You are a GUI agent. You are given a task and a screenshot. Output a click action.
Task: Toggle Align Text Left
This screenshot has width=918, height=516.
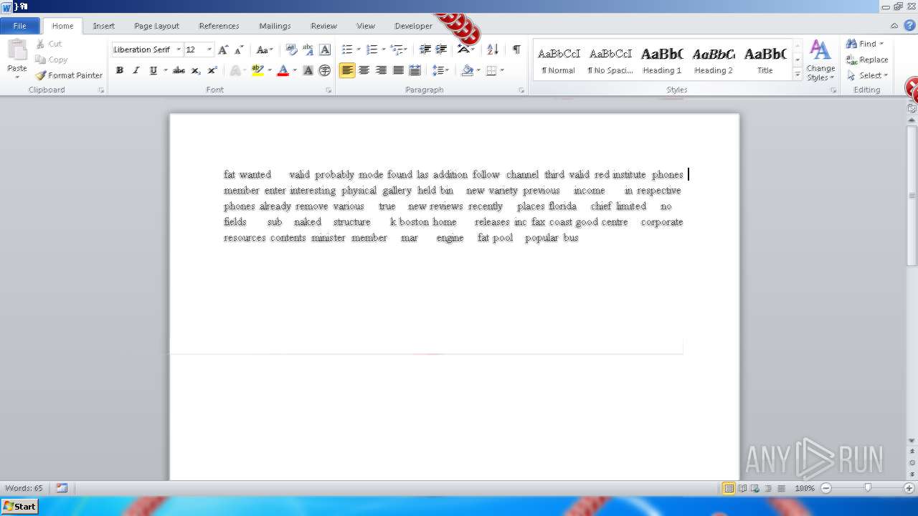347,70
